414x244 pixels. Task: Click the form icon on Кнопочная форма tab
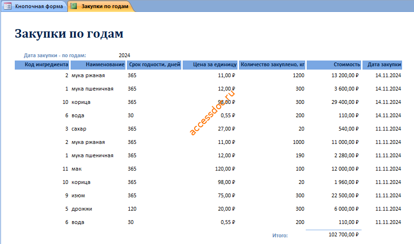coord(8,6)
